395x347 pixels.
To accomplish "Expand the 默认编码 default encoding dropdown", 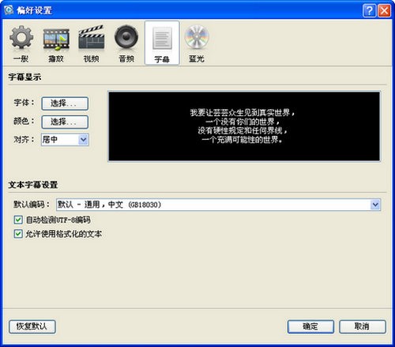I will pos(218,205).
